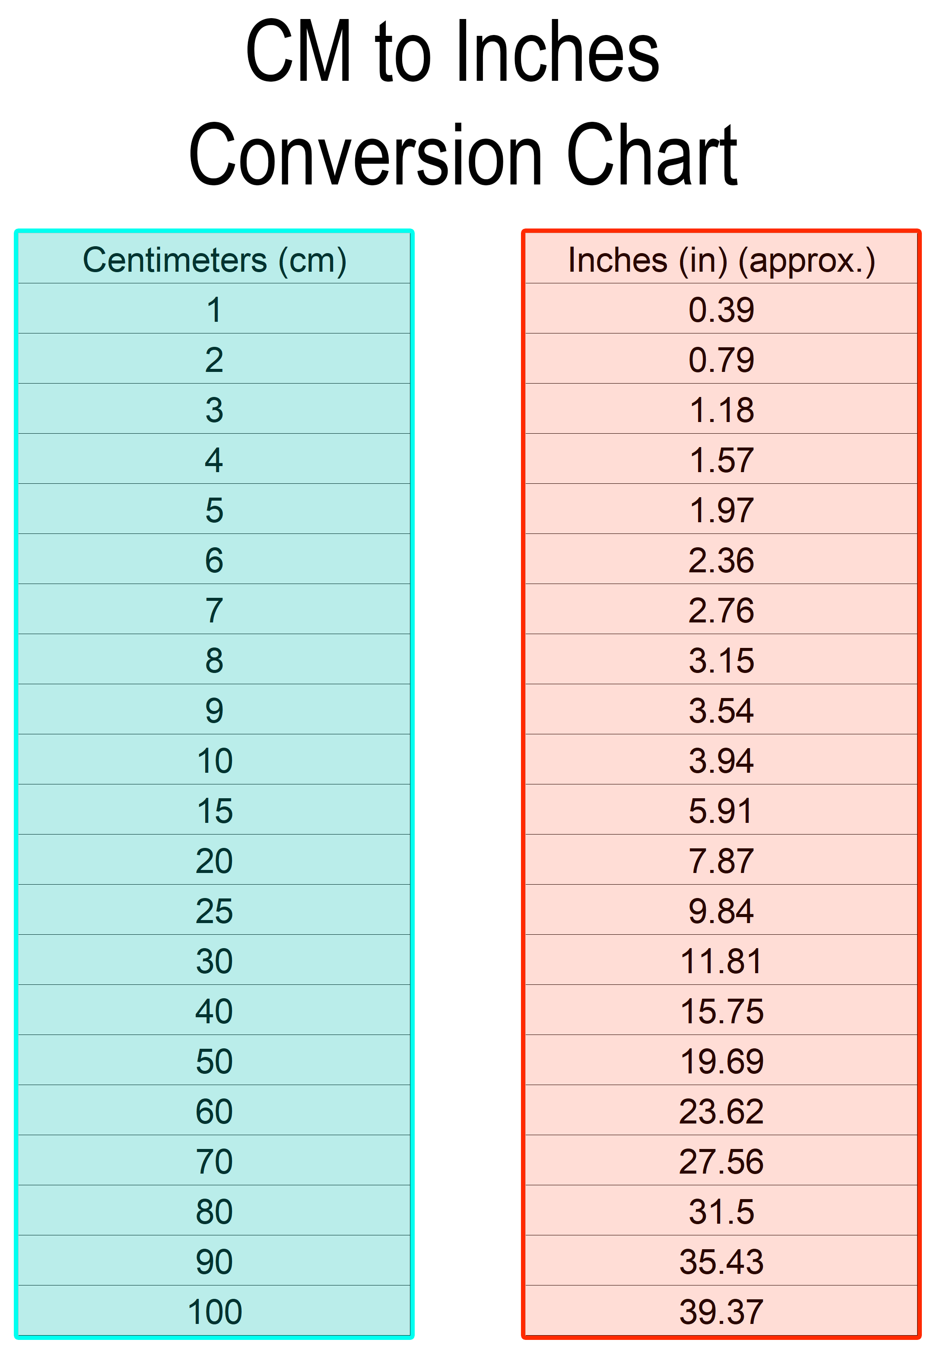
Task: Select the 25 cm cell
Action: pyautogui.click(x=214, y=911)
